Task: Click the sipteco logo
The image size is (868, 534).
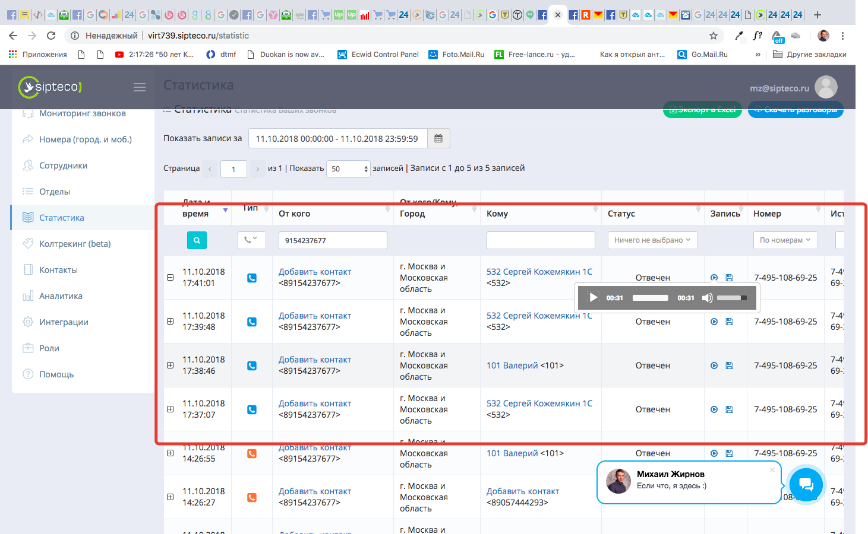Action: click(x=50, y=87)
